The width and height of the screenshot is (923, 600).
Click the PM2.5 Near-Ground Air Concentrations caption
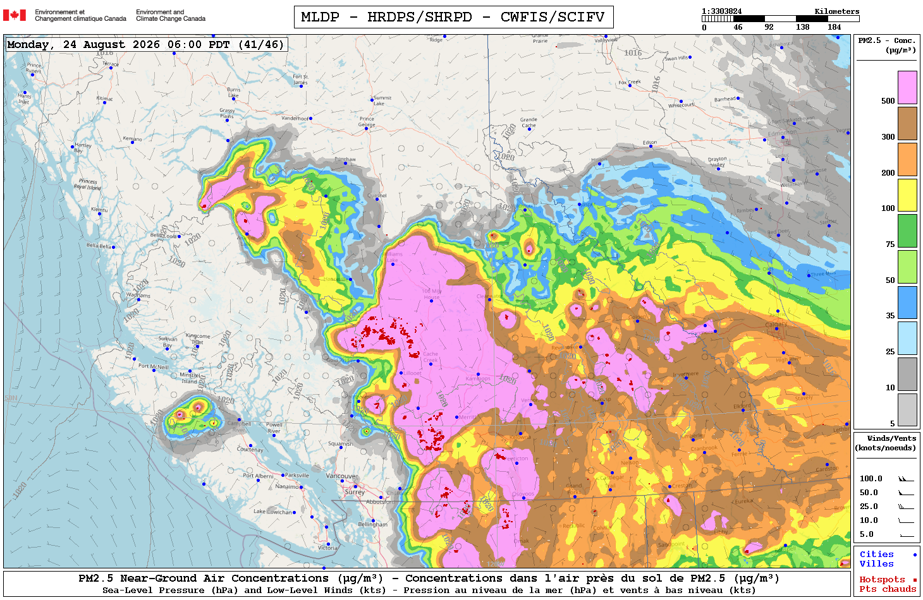[429, 578]
